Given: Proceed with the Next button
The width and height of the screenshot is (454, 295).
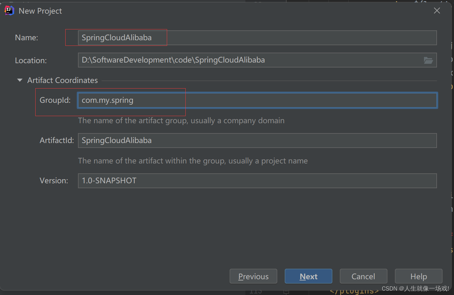Looking at the screenshot, I should click(309, 276).
